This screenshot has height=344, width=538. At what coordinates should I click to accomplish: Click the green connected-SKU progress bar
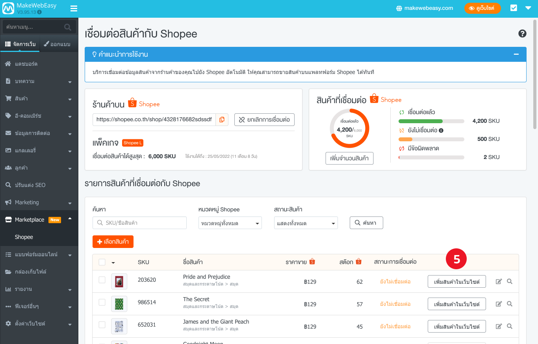[431, 121]
